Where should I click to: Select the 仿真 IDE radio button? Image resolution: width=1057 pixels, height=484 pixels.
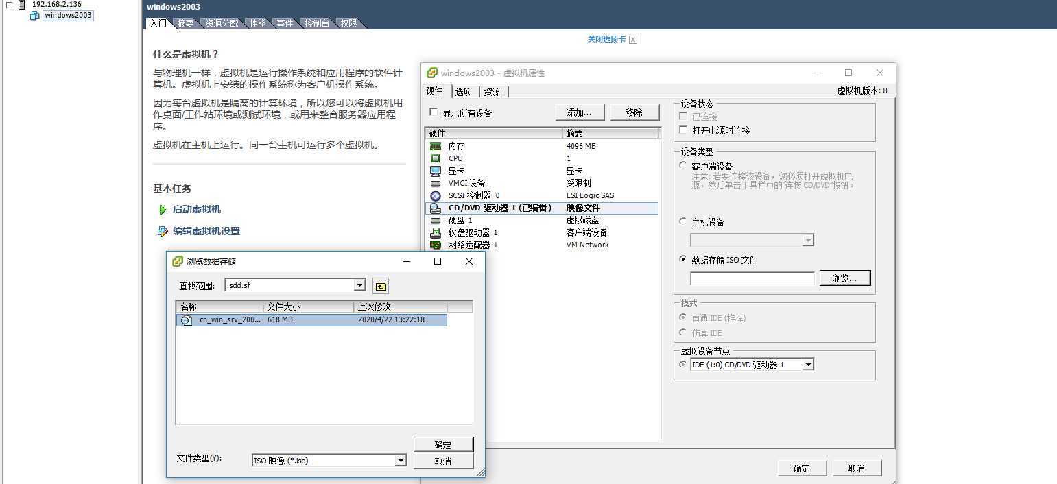682,332
